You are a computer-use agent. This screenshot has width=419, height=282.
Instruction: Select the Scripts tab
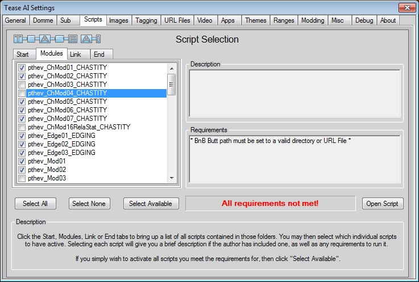point(93,19)
